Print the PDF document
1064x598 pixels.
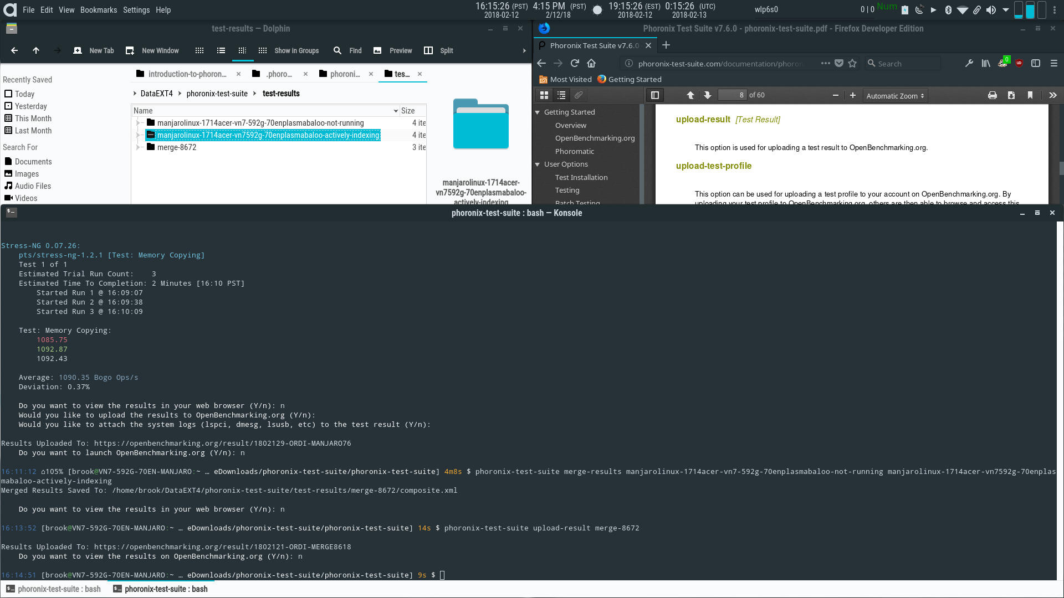point(993,95)
